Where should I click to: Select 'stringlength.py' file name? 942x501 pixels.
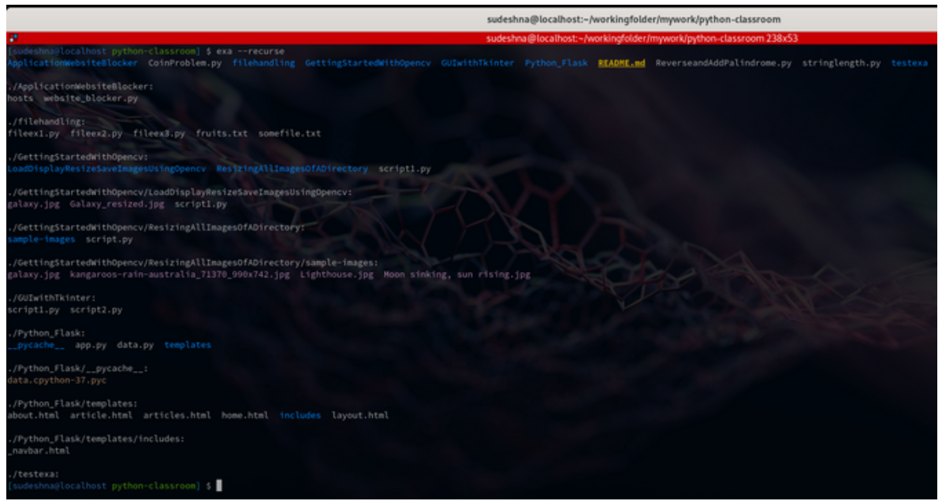coord(841,63)
